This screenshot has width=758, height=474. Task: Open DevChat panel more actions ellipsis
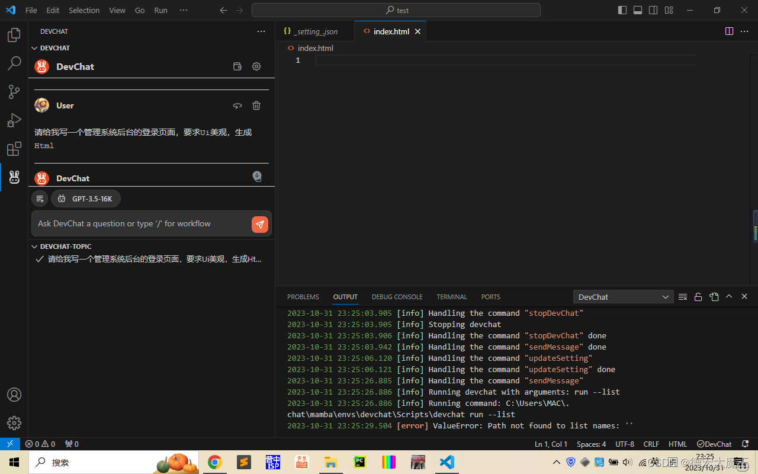pos(261,31)
